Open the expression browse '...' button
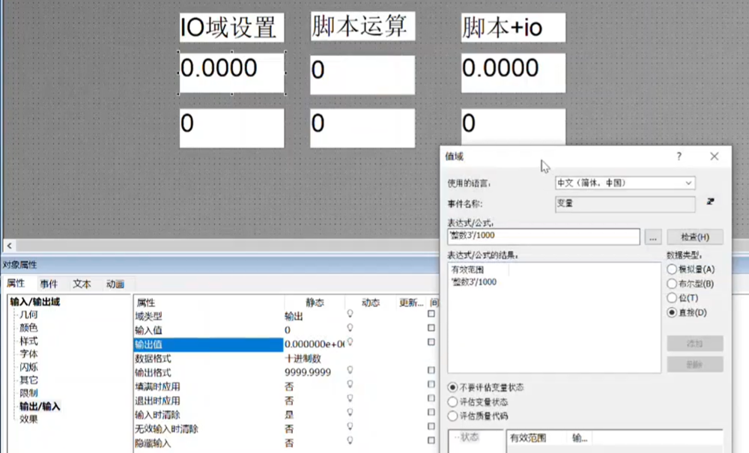 click(x=652, y=237)
